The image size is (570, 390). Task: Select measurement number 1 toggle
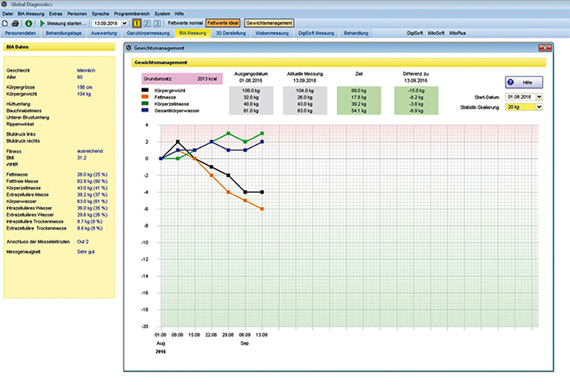(137, 23)
